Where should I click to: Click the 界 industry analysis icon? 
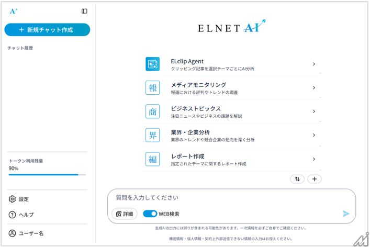[x=152, y=135]
